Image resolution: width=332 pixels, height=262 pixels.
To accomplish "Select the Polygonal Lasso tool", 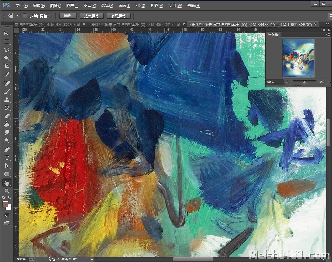I will click(x=7, y=50).
